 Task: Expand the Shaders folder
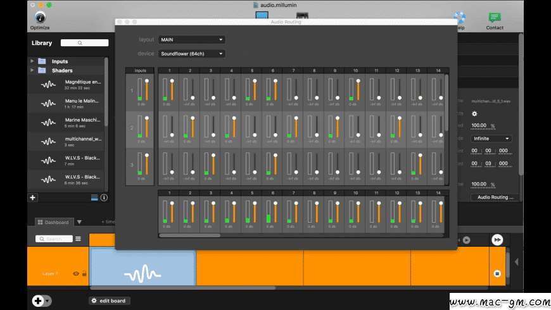coord(32,70)
